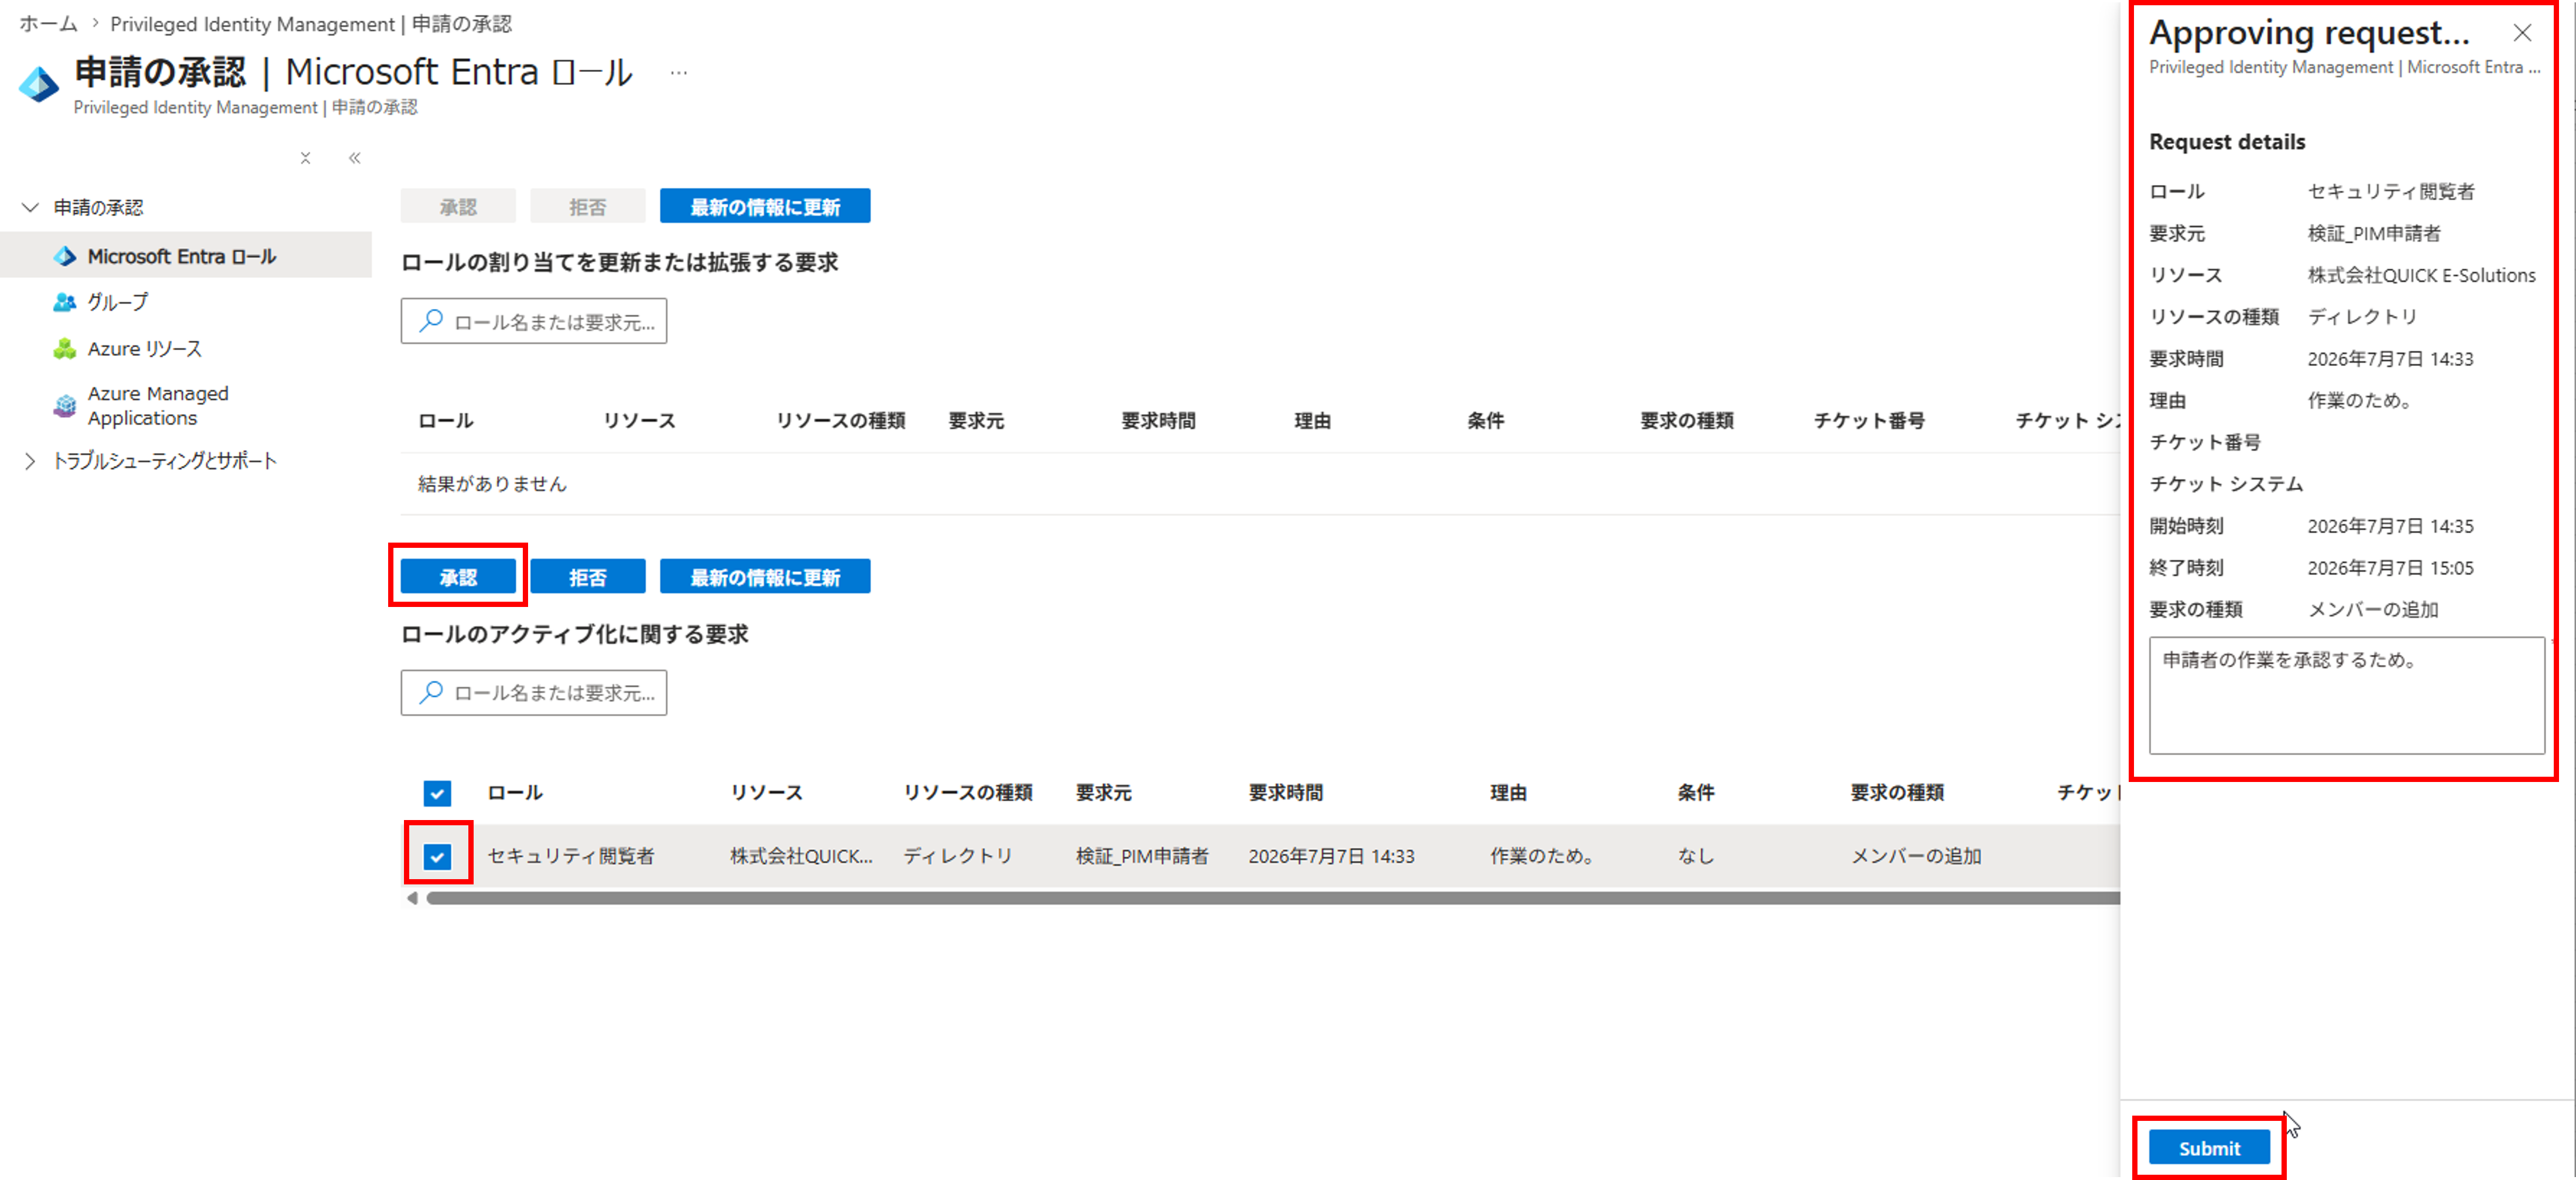Click the 2026年7月7日 14:33 cell in the table
The width and height of the screenshot is (2576, 1180).
(x=1331, y=856)
